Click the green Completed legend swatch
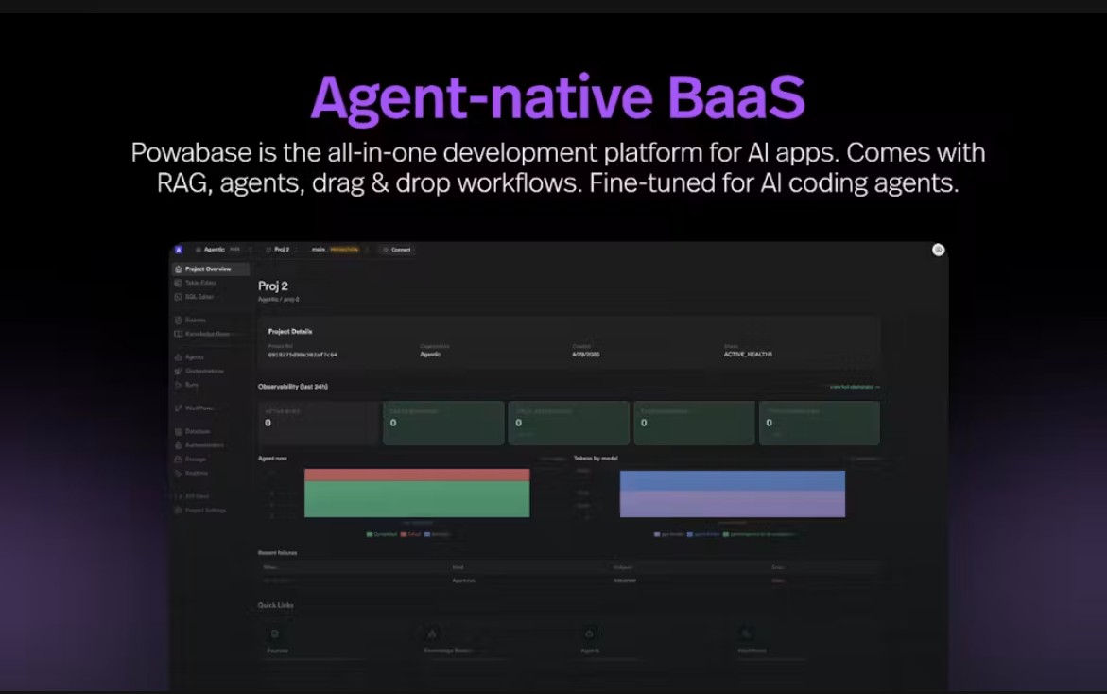The image size is (1107, 694). (x=370, y=534)
